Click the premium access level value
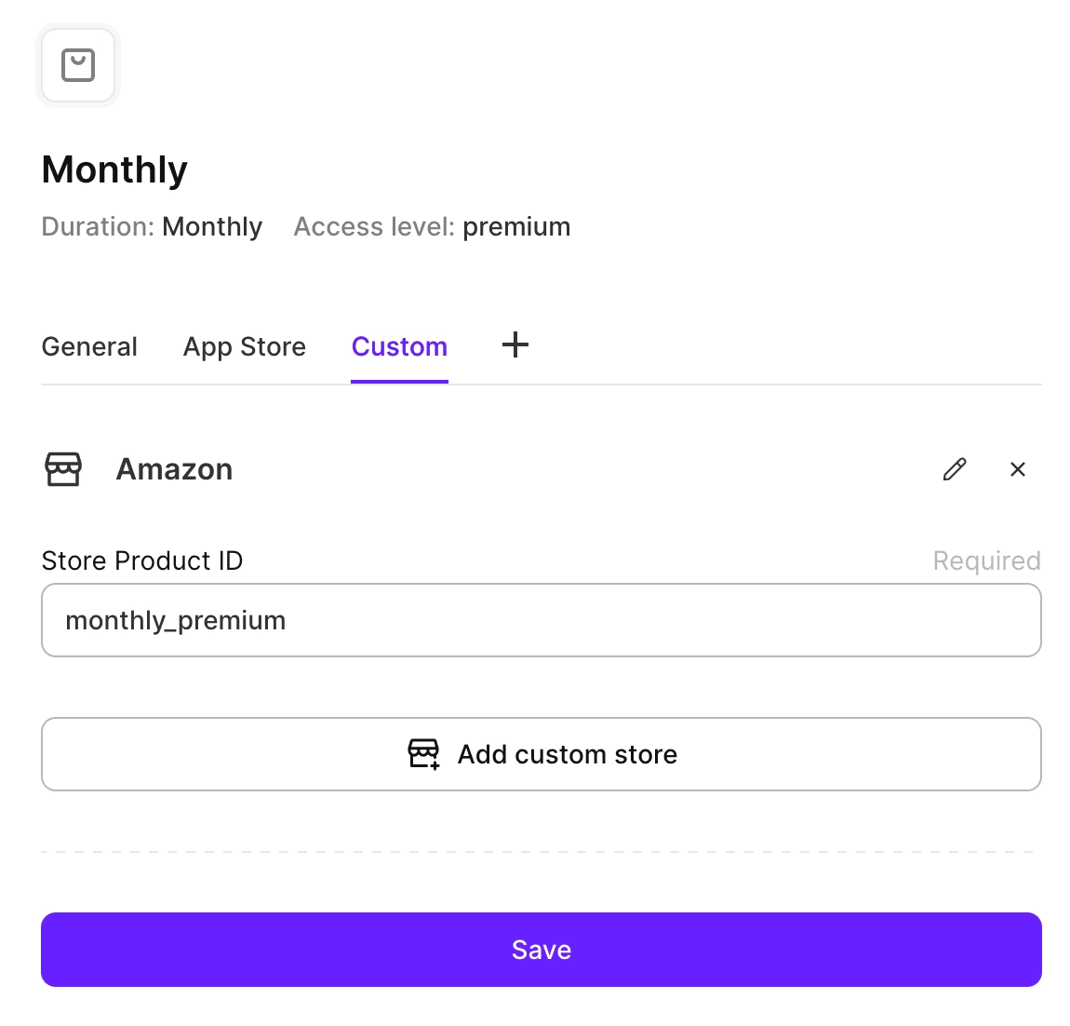The image size is (1070, 1026). click(x=516, y=227)
